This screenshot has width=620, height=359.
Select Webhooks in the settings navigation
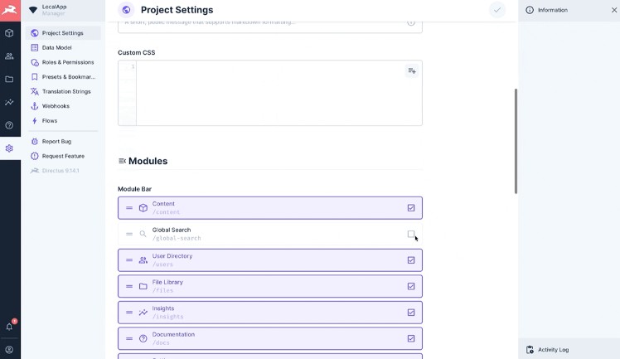click(56, 106)
